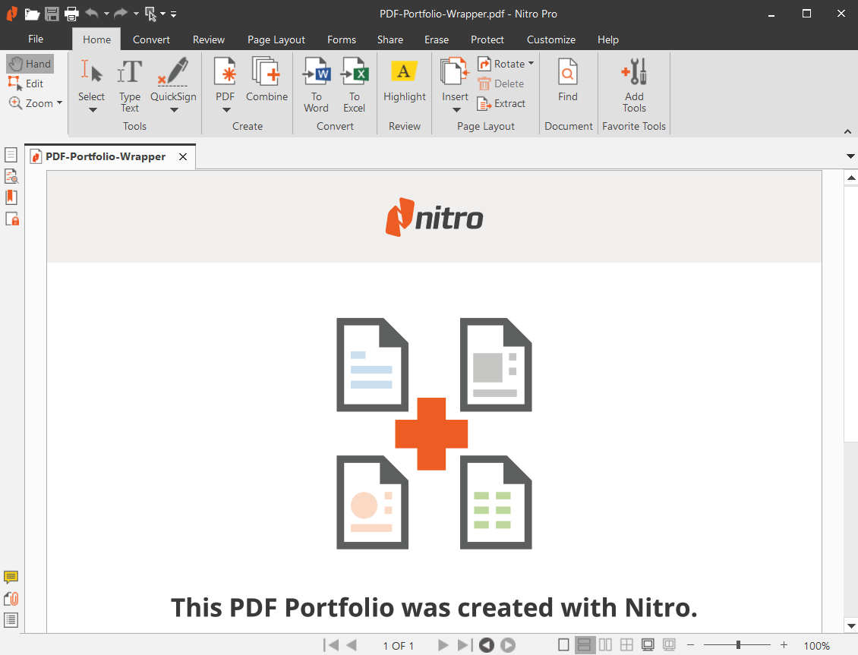858x655 pixels.
Task: Open the Help ribbon tab
Action: 607,39
